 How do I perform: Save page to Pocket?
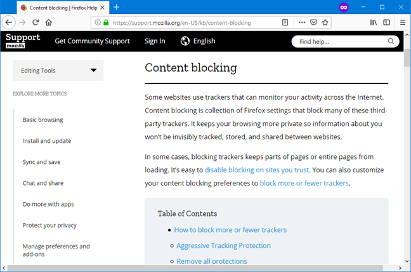click(313, 23)
